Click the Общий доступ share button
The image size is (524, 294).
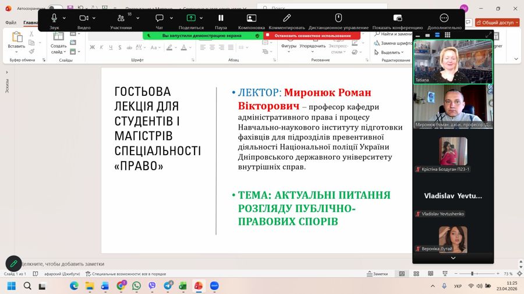495,22
